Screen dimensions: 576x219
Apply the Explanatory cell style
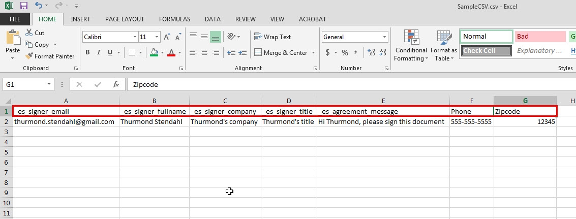(540, 51)
